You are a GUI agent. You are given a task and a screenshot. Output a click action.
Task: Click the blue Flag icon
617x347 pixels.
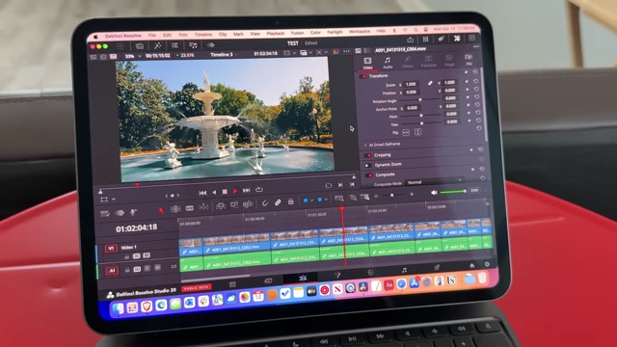(x=306, y=200)
